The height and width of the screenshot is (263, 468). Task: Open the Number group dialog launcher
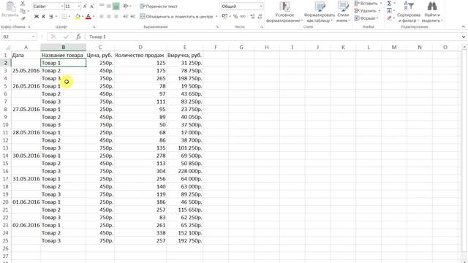[x=262, y=27]
